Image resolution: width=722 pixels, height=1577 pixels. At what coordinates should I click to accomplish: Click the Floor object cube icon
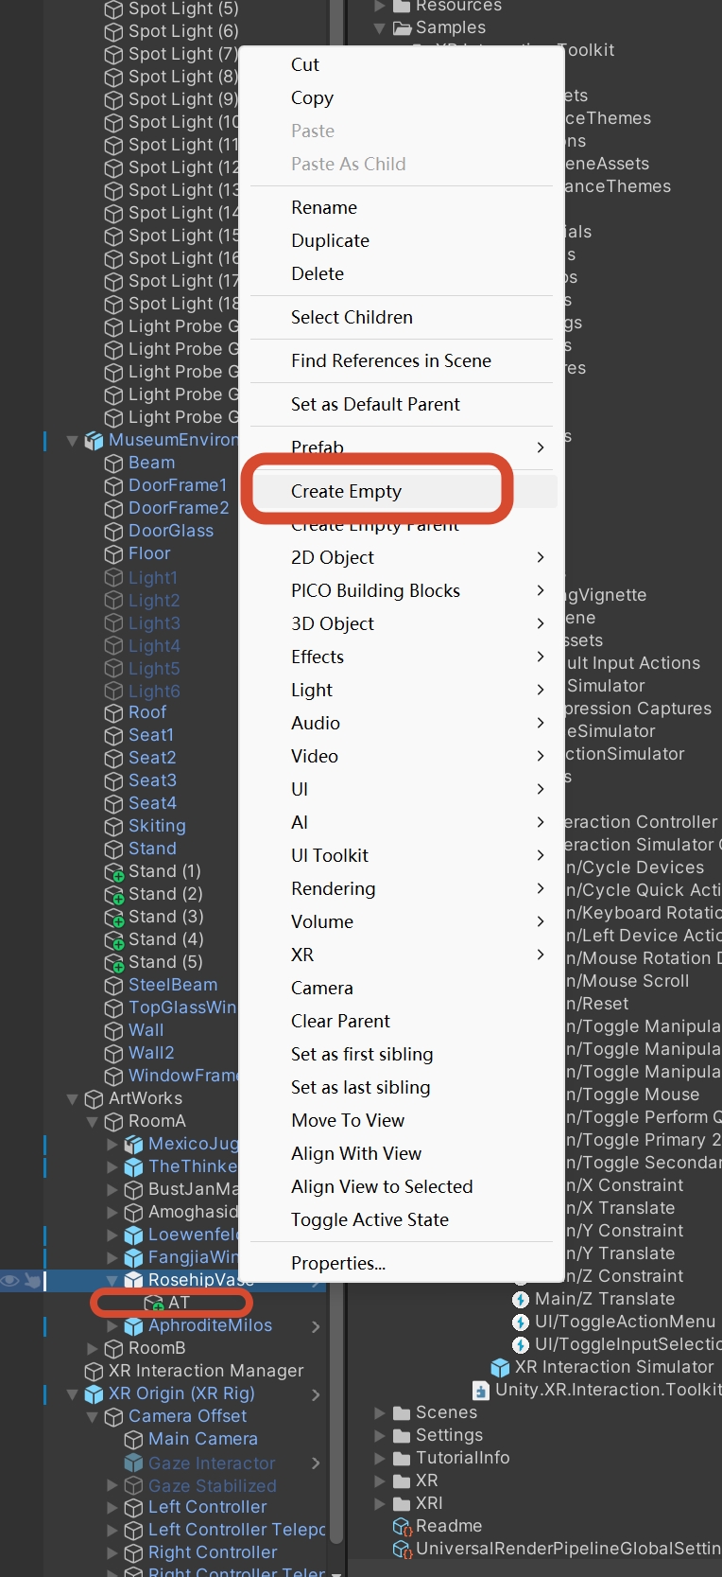[x=113, y=553]
